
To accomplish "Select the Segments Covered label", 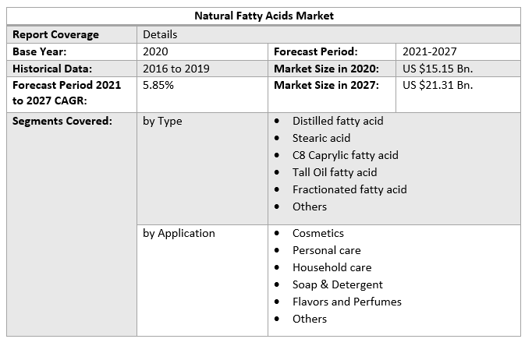I will click(62, 121).
